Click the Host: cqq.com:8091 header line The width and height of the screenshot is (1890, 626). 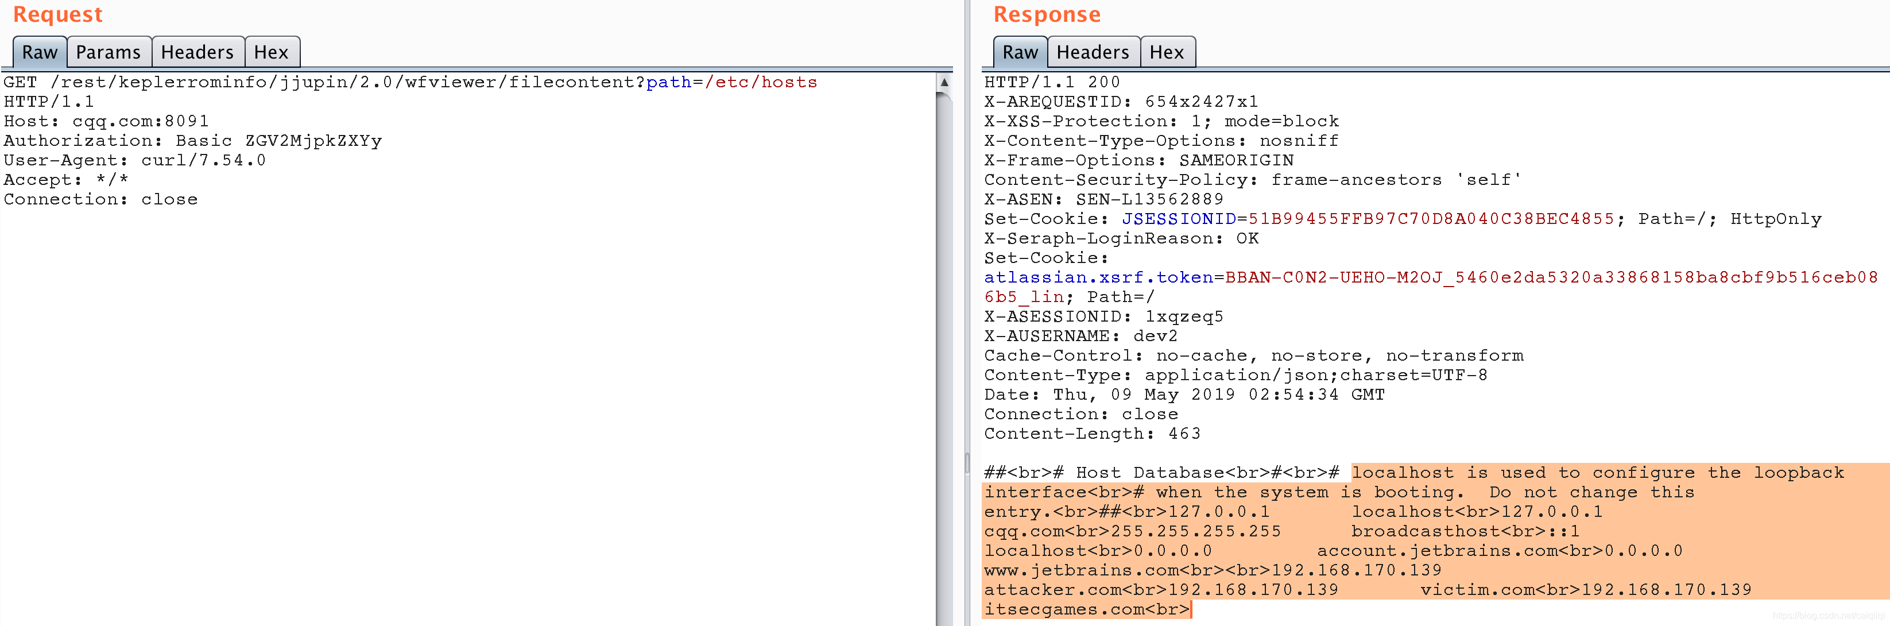(106, 121)
